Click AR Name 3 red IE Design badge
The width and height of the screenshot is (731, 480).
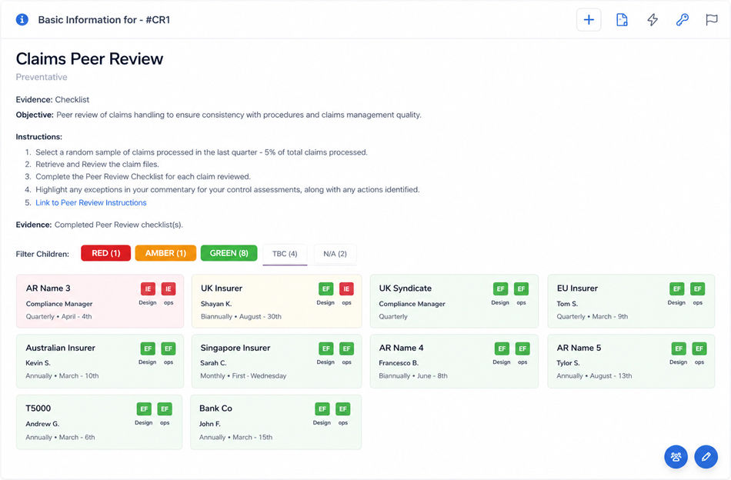pos(148,289)
